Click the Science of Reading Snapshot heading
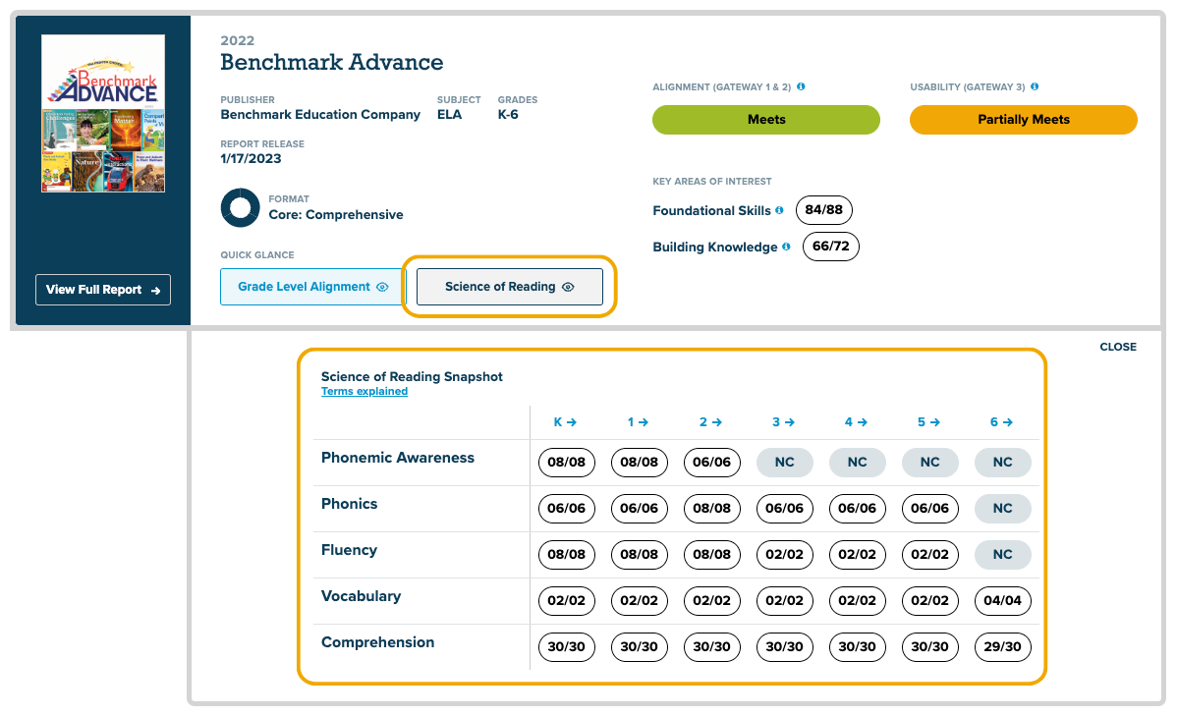 tap(412, 377)
